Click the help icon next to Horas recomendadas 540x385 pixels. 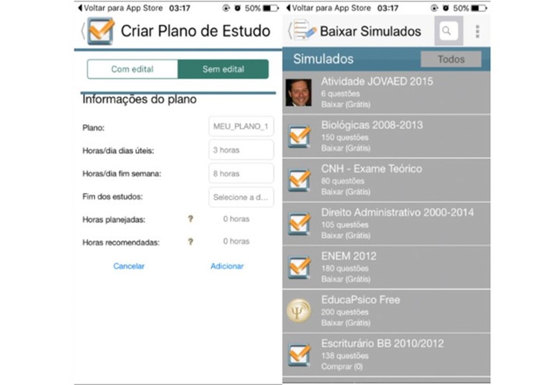(190, 242)
